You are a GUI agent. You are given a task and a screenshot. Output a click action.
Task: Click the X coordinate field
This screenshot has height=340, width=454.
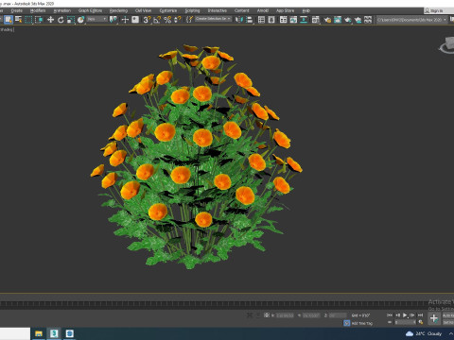tap(285, 315)
